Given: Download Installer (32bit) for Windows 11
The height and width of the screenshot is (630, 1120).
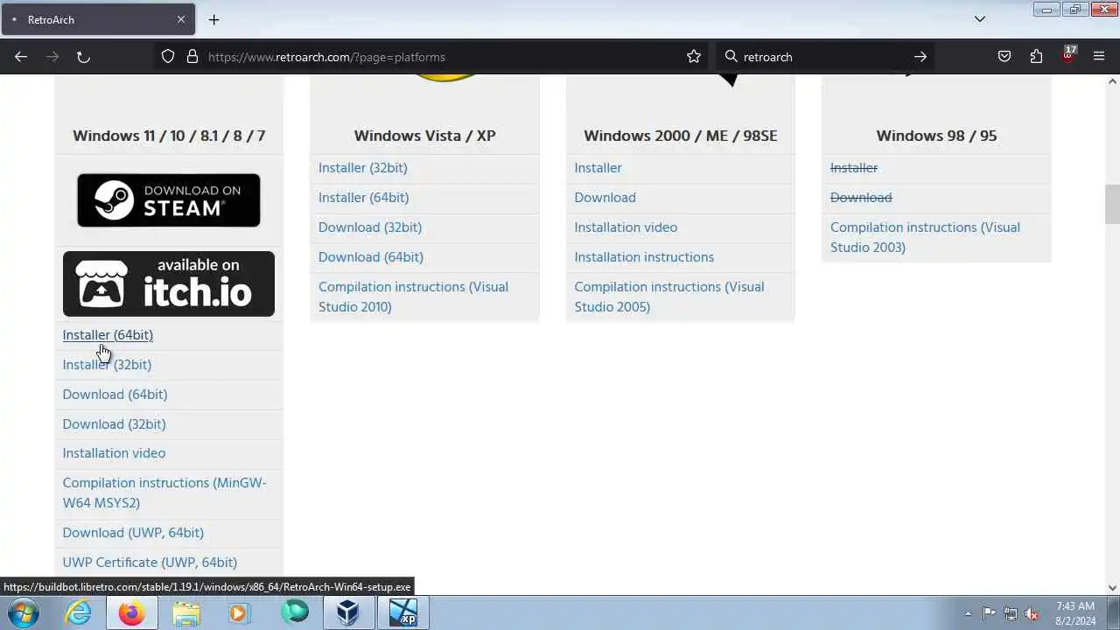Looking at the screenshot, I should click(x=107, y=365).
